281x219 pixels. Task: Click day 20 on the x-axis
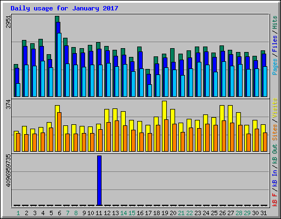coord(173,213)
